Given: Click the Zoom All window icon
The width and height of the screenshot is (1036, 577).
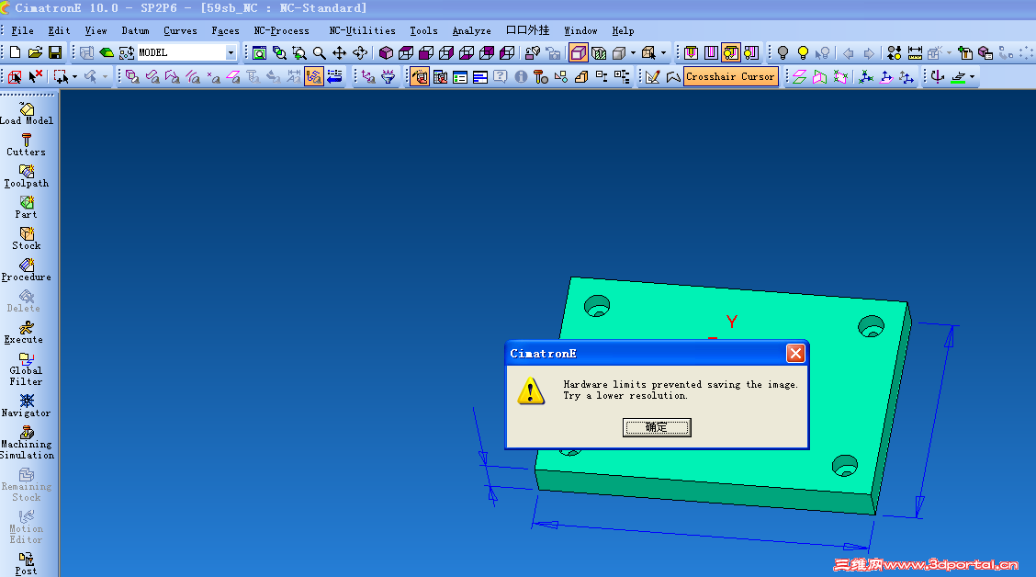Looking at the screenshot, I should coord(260,53).
